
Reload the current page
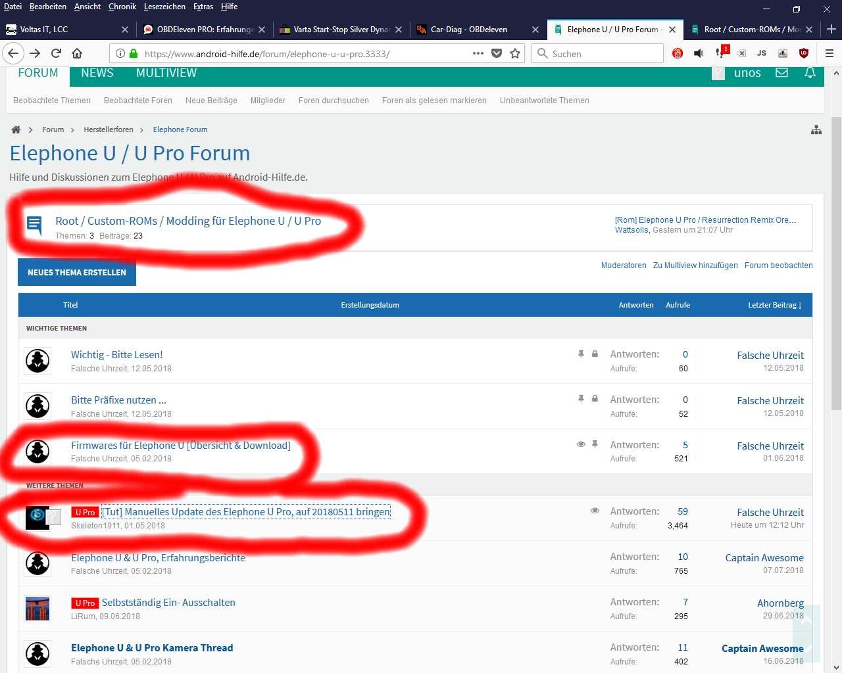pyautogui.click(x=56, y=53)
